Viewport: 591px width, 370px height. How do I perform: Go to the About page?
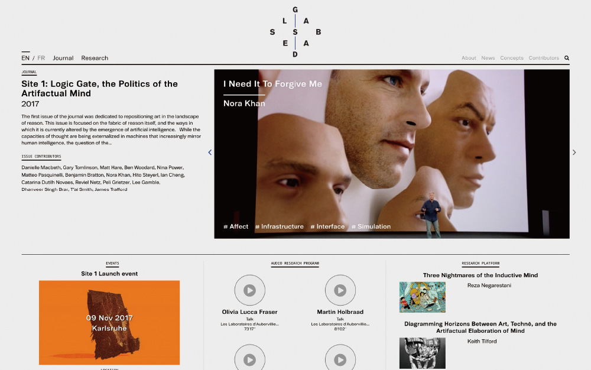pos(469,58)
